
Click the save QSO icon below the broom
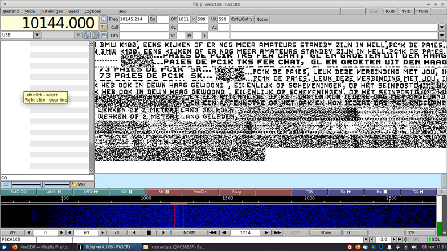[103, 35]
